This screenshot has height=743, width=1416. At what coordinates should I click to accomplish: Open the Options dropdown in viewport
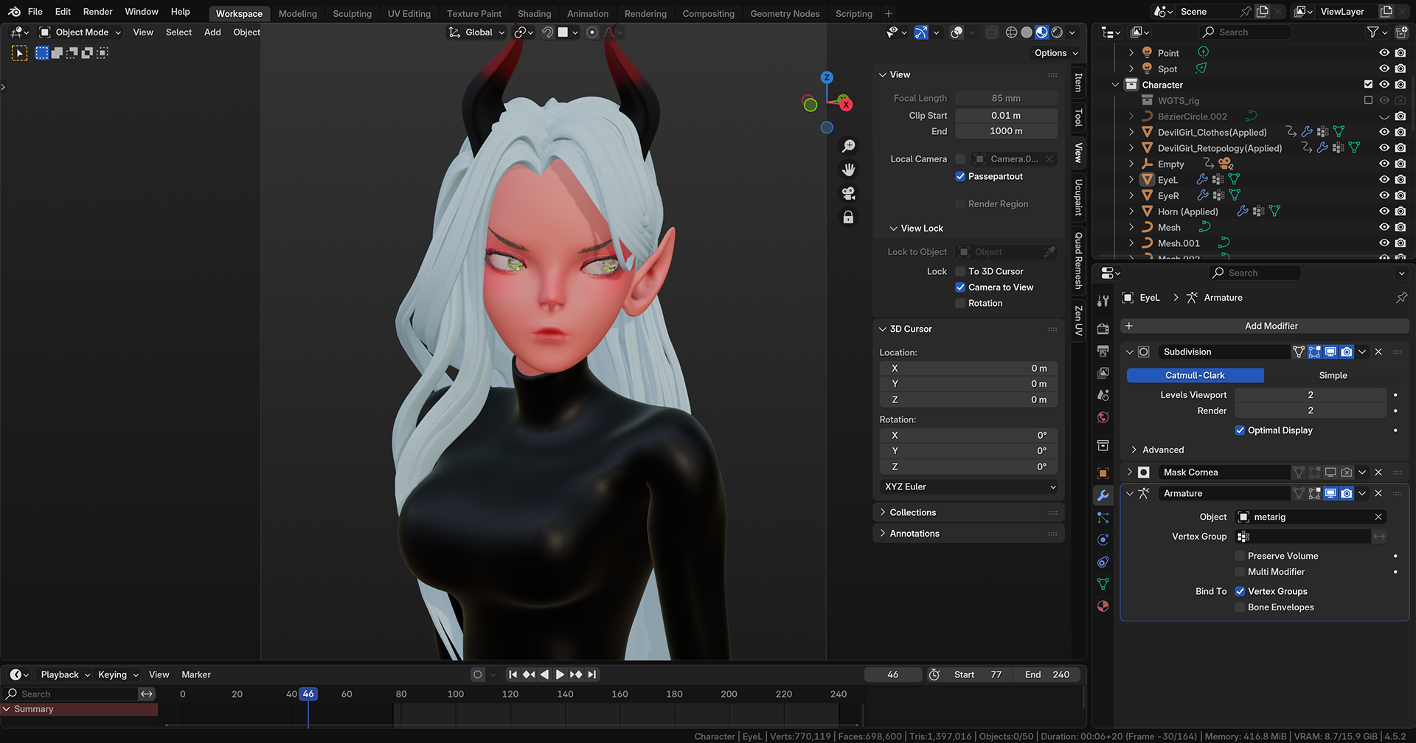tap(1055, 53)
